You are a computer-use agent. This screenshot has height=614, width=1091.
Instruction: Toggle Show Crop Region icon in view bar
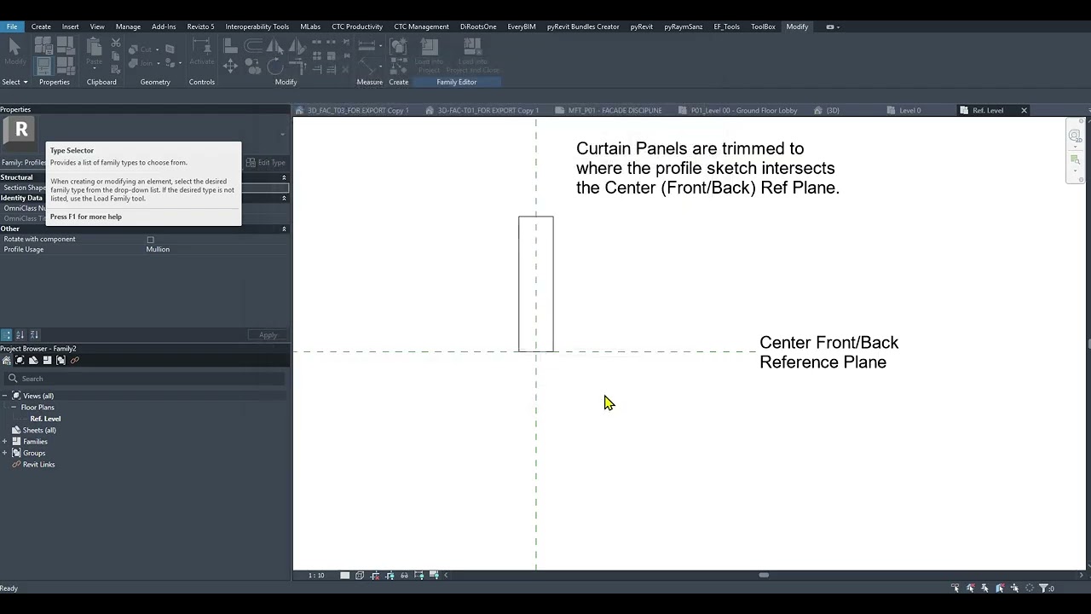(390, 575)
